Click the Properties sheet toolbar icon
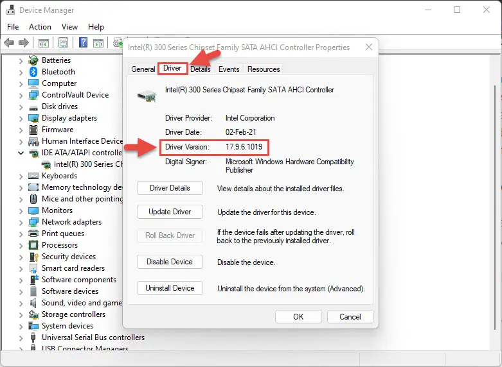Screen dimensions: 502x367 [64, 42]
